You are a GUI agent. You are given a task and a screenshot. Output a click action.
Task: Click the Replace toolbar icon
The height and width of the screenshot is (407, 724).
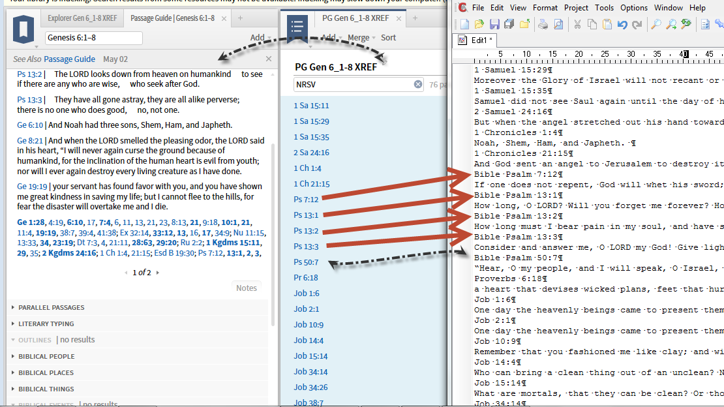[x=686, y=24]
